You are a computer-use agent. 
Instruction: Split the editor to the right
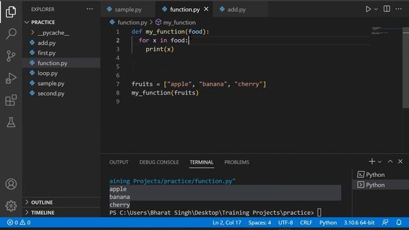point(387,9)
